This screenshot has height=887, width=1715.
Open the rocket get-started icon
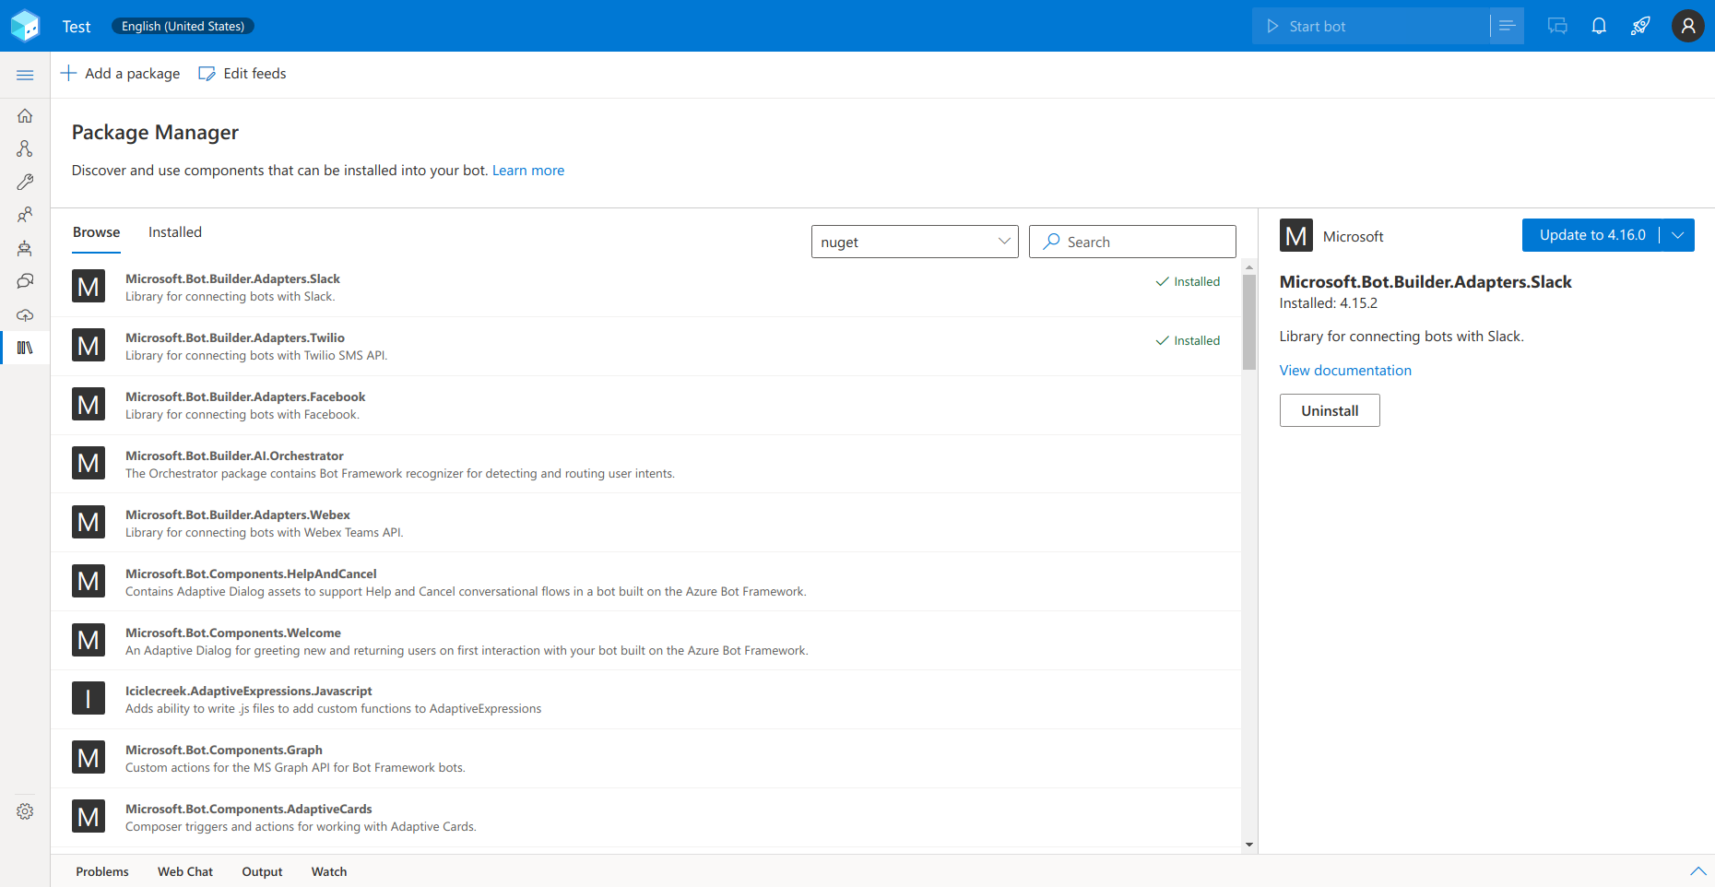1640,26
